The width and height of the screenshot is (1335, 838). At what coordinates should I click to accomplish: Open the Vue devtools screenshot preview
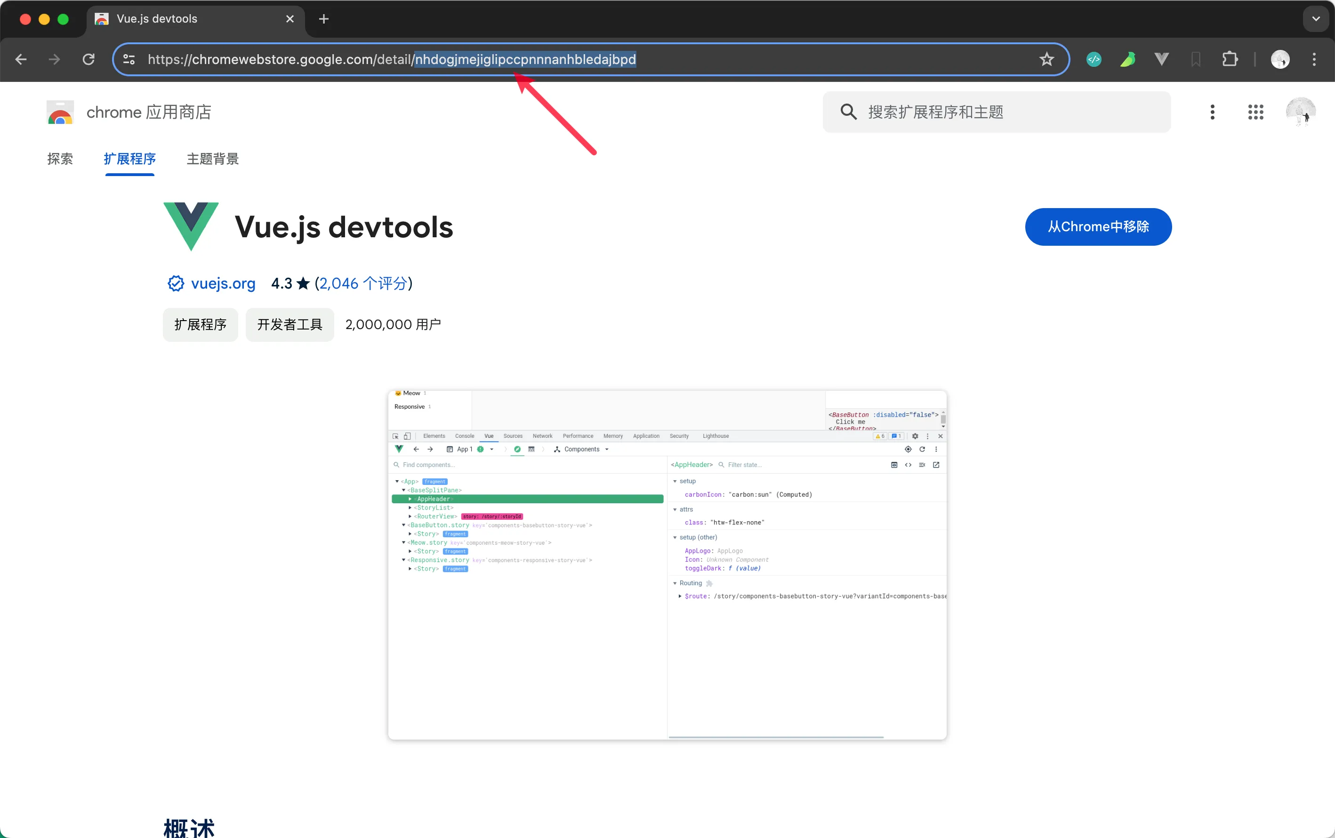[x=667, y=565]
